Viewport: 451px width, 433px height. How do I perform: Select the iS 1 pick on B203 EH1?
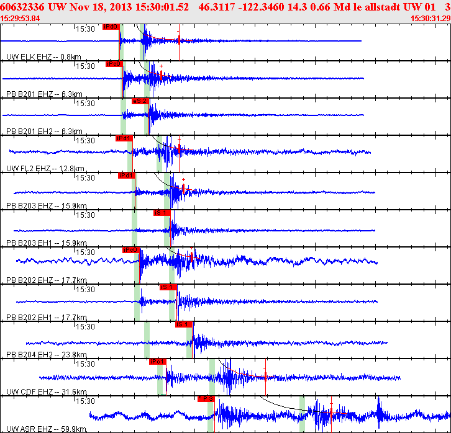coord(162,213)
